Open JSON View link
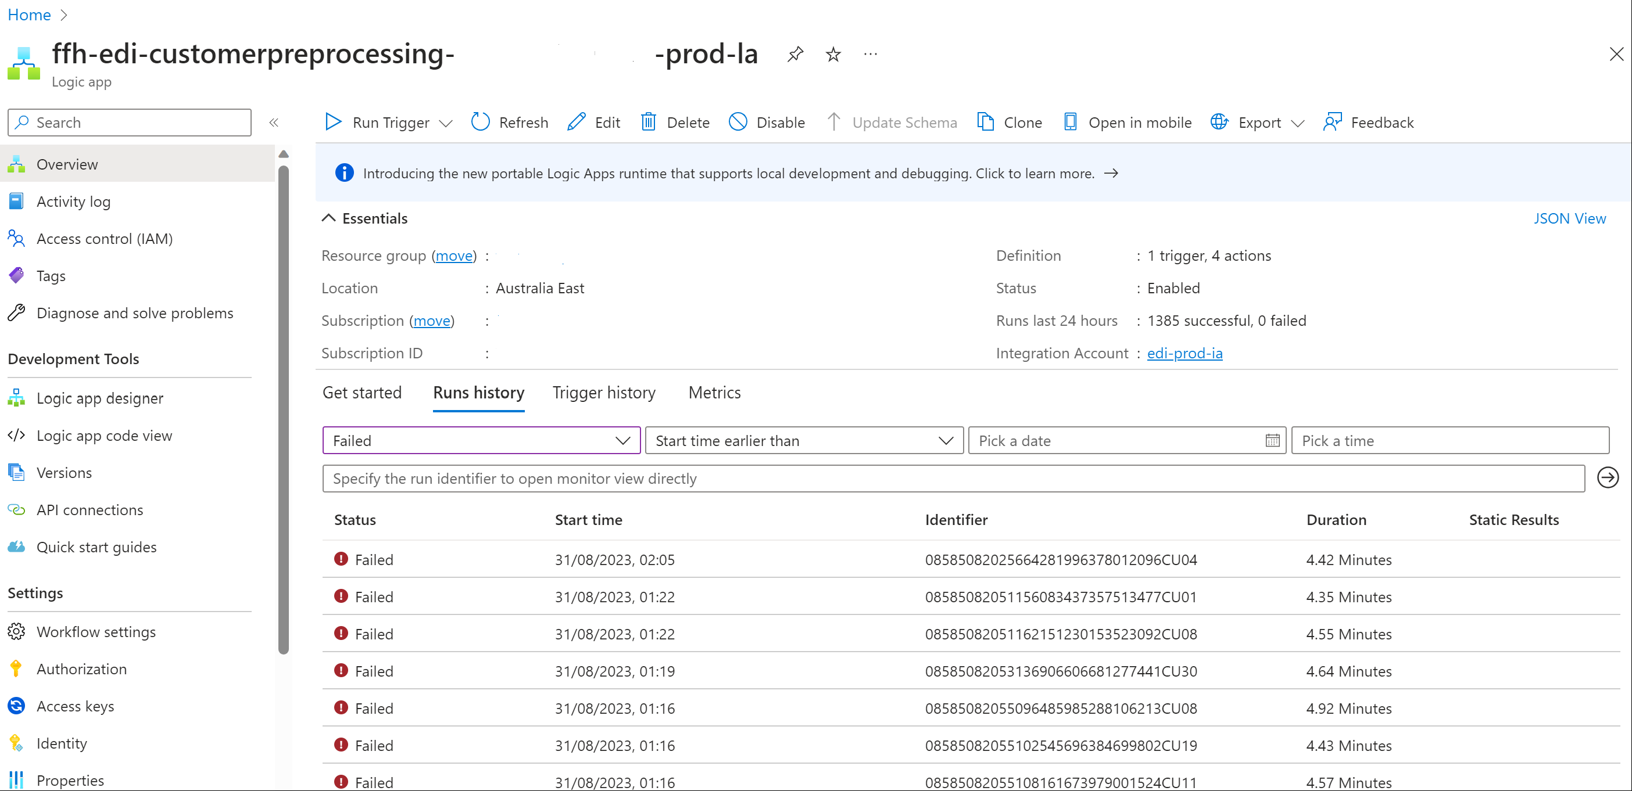 1569,218
